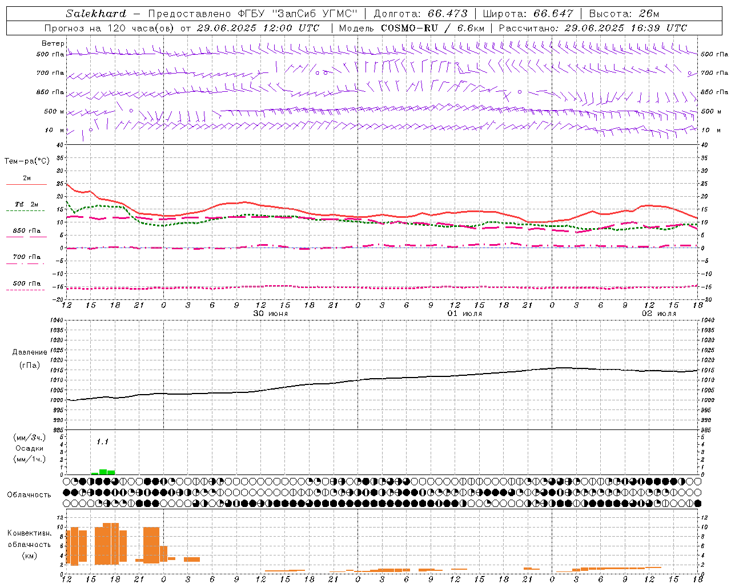The width and height of the screenshot is (731, 584).
Task: Click the Давление panel label
Action: (x=30, y=352)
